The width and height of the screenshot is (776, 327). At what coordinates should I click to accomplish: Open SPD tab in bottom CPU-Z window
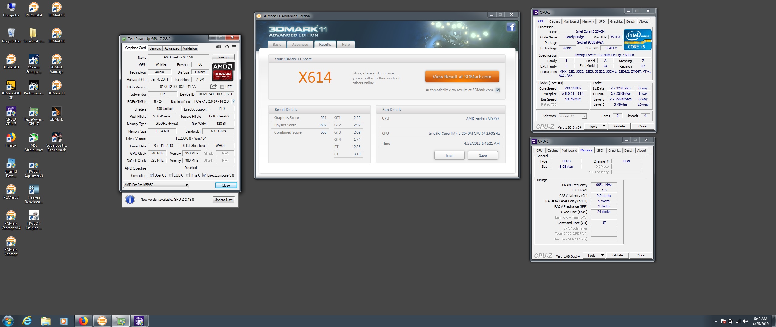pyautogui.click(x=600, y=150)
